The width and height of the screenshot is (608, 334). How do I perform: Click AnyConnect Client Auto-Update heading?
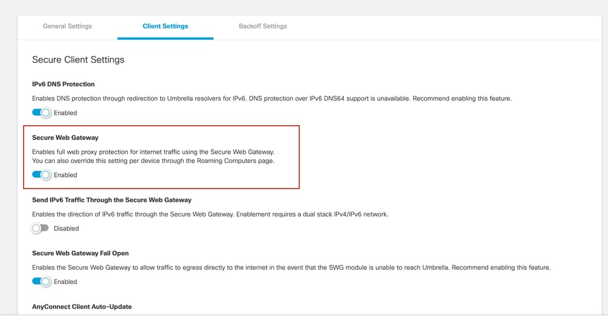click(x=82, y=307)
